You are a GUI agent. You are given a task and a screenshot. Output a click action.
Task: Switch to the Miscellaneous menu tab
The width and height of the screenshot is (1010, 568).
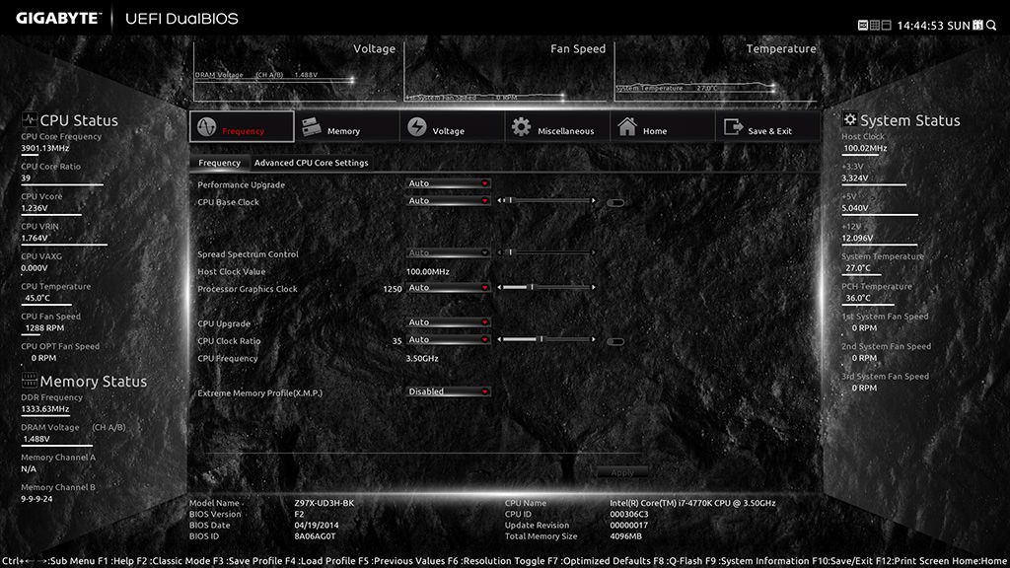[x=557, y=127]
